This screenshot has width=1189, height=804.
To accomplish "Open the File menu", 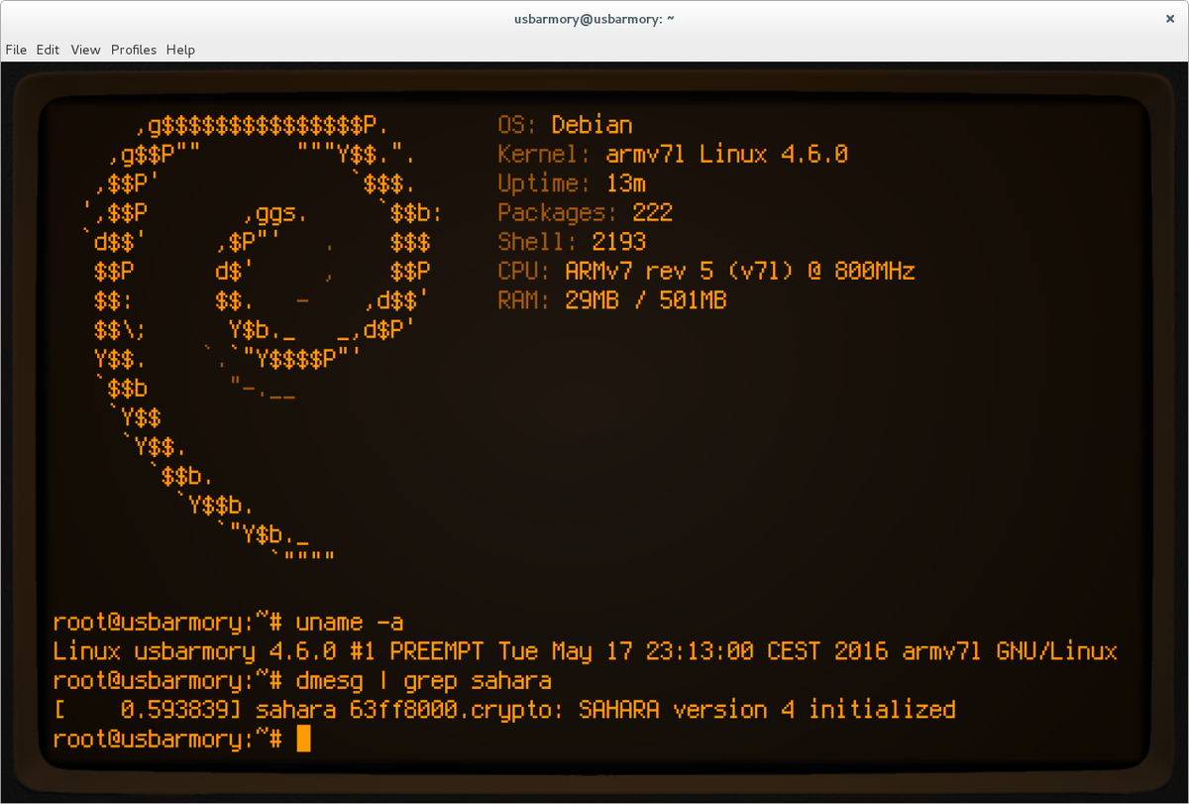I will pos(16,50).
